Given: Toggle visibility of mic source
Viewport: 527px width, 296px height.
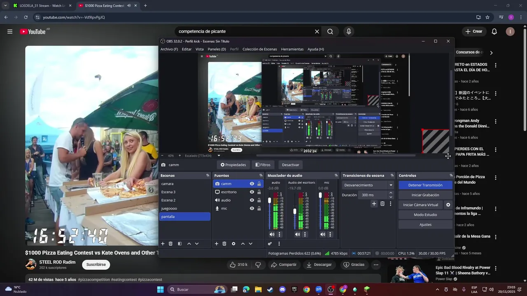Looking at the screenshot, I should click(252, 208).
